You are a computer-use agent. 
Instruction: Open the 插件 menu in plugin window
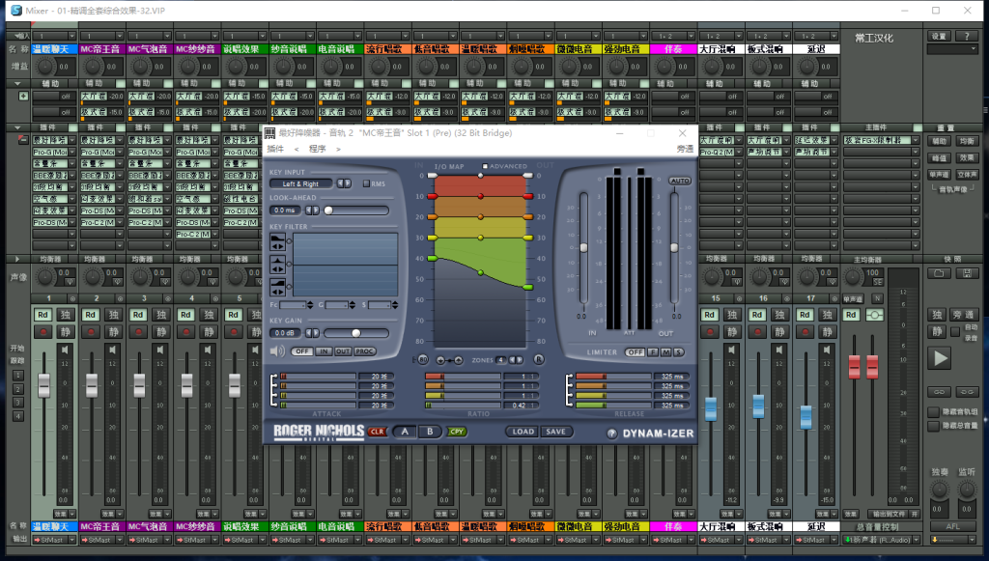tap(275, 149)
